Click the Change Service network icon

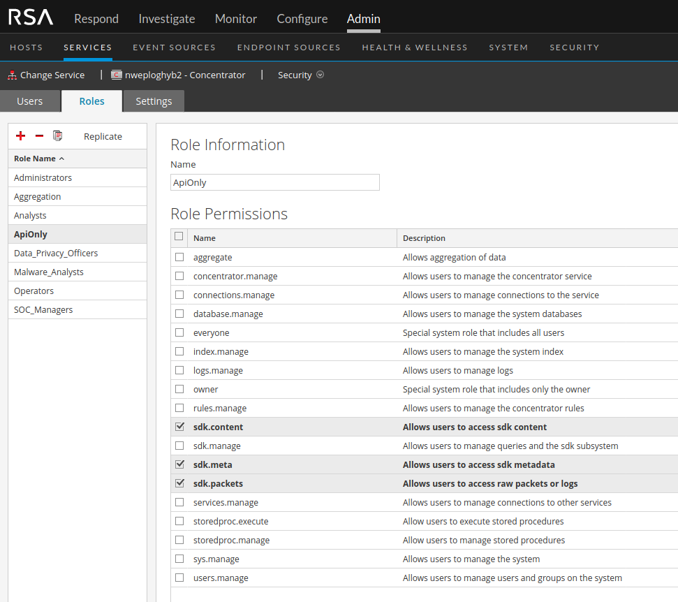tap(12, 75)
